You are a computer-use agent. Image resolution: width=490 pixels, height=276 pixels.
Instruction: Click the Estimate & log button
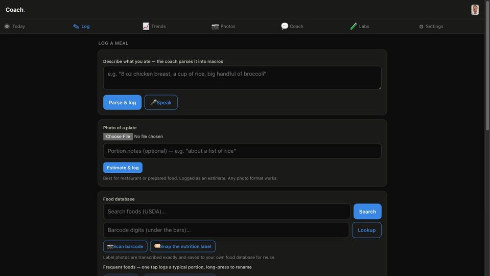(123, 168)
